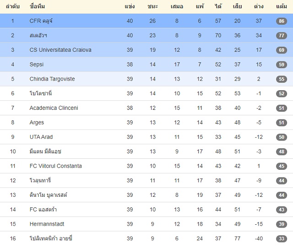The image size is (293, 249).
Task: Click the 39 points badge of Hermannstadt
Action: pyautogui.click(x=282, y=224)
